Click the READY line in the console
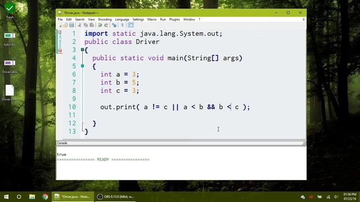Image resolution: width=360 pixels, height=202 pixels. (x=103, y=159)
